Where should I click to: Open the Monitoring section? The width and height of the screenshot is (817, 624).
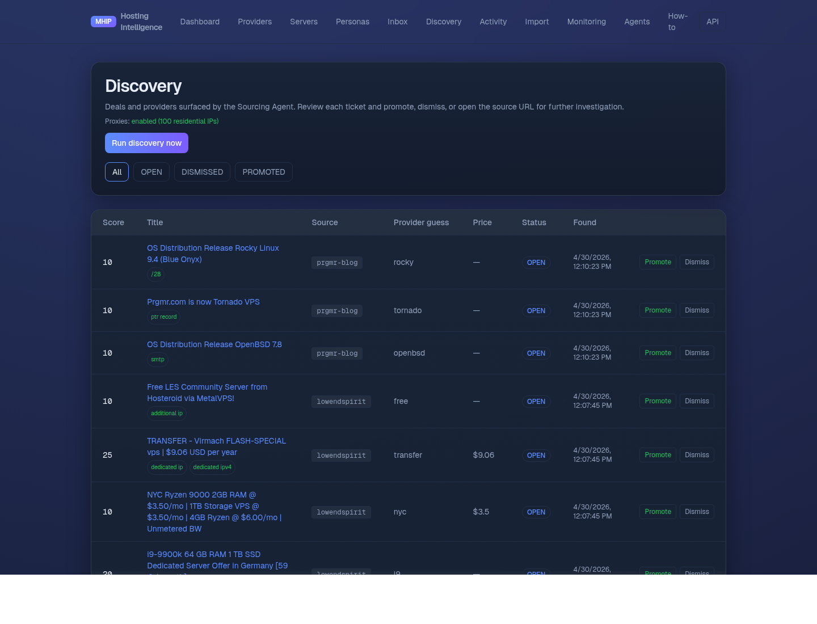coord(586,22)
